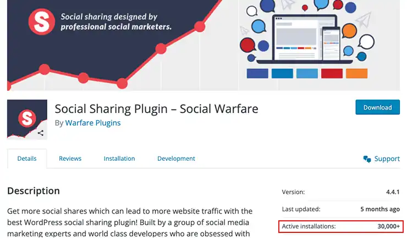Click the Active installations: label
The width and height of the screenshot is (407, 239).
click(309, 226)
